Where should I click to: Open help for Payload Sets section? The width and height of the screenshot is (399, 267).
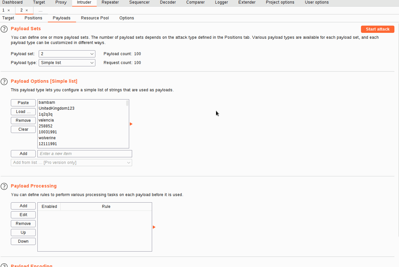[x=4, y=29]
